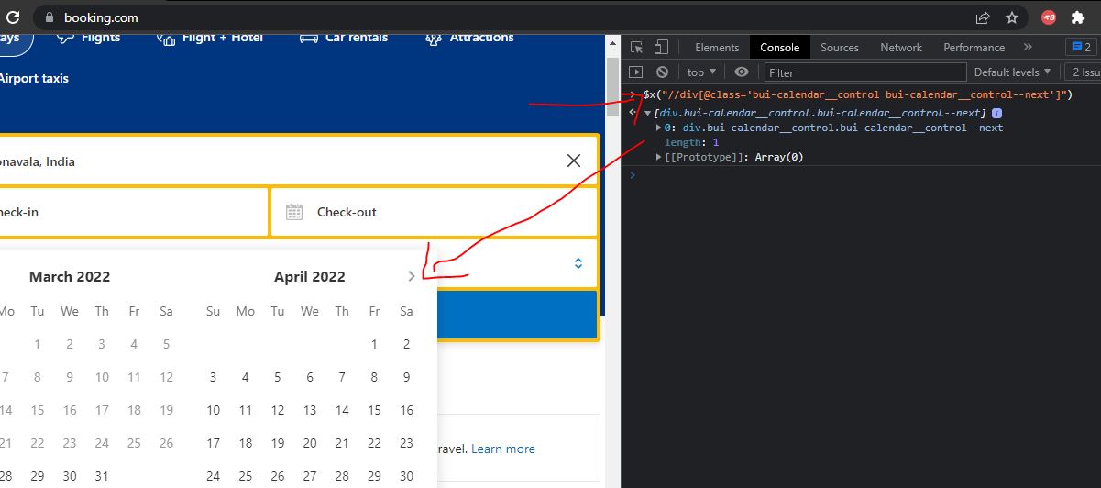Pick March 31 in the calendar
Viewport: 1101px width, 488px height.
pyautogui.click(x=102, y=476)
